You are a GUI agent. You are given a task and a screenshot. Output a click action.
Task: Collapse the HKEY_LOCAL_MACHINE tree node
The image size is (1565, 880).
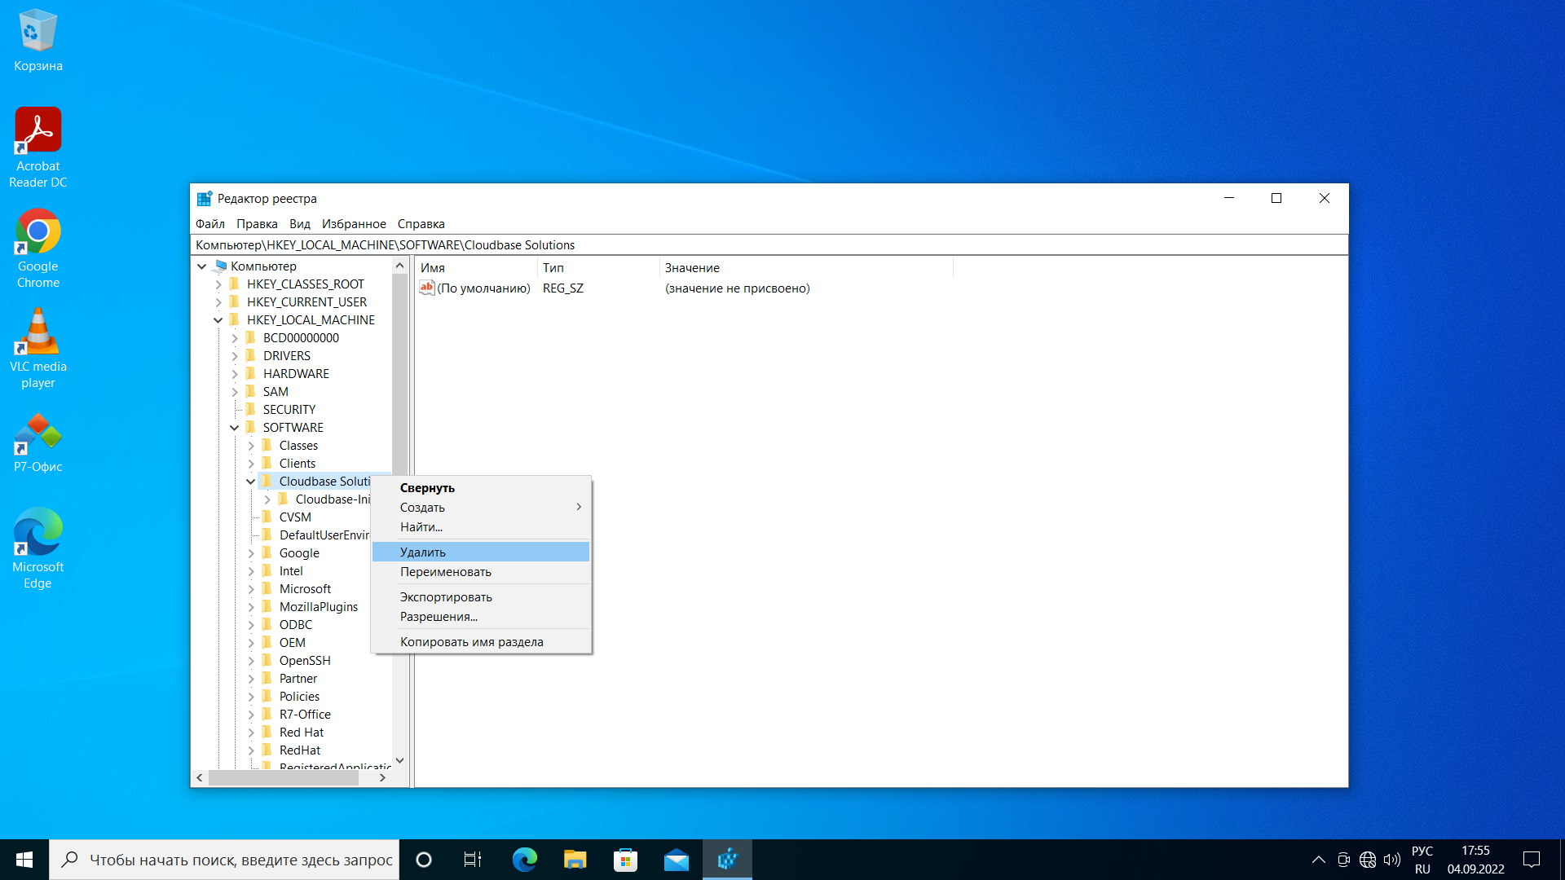pyautogui.click(x=216, y=320)
